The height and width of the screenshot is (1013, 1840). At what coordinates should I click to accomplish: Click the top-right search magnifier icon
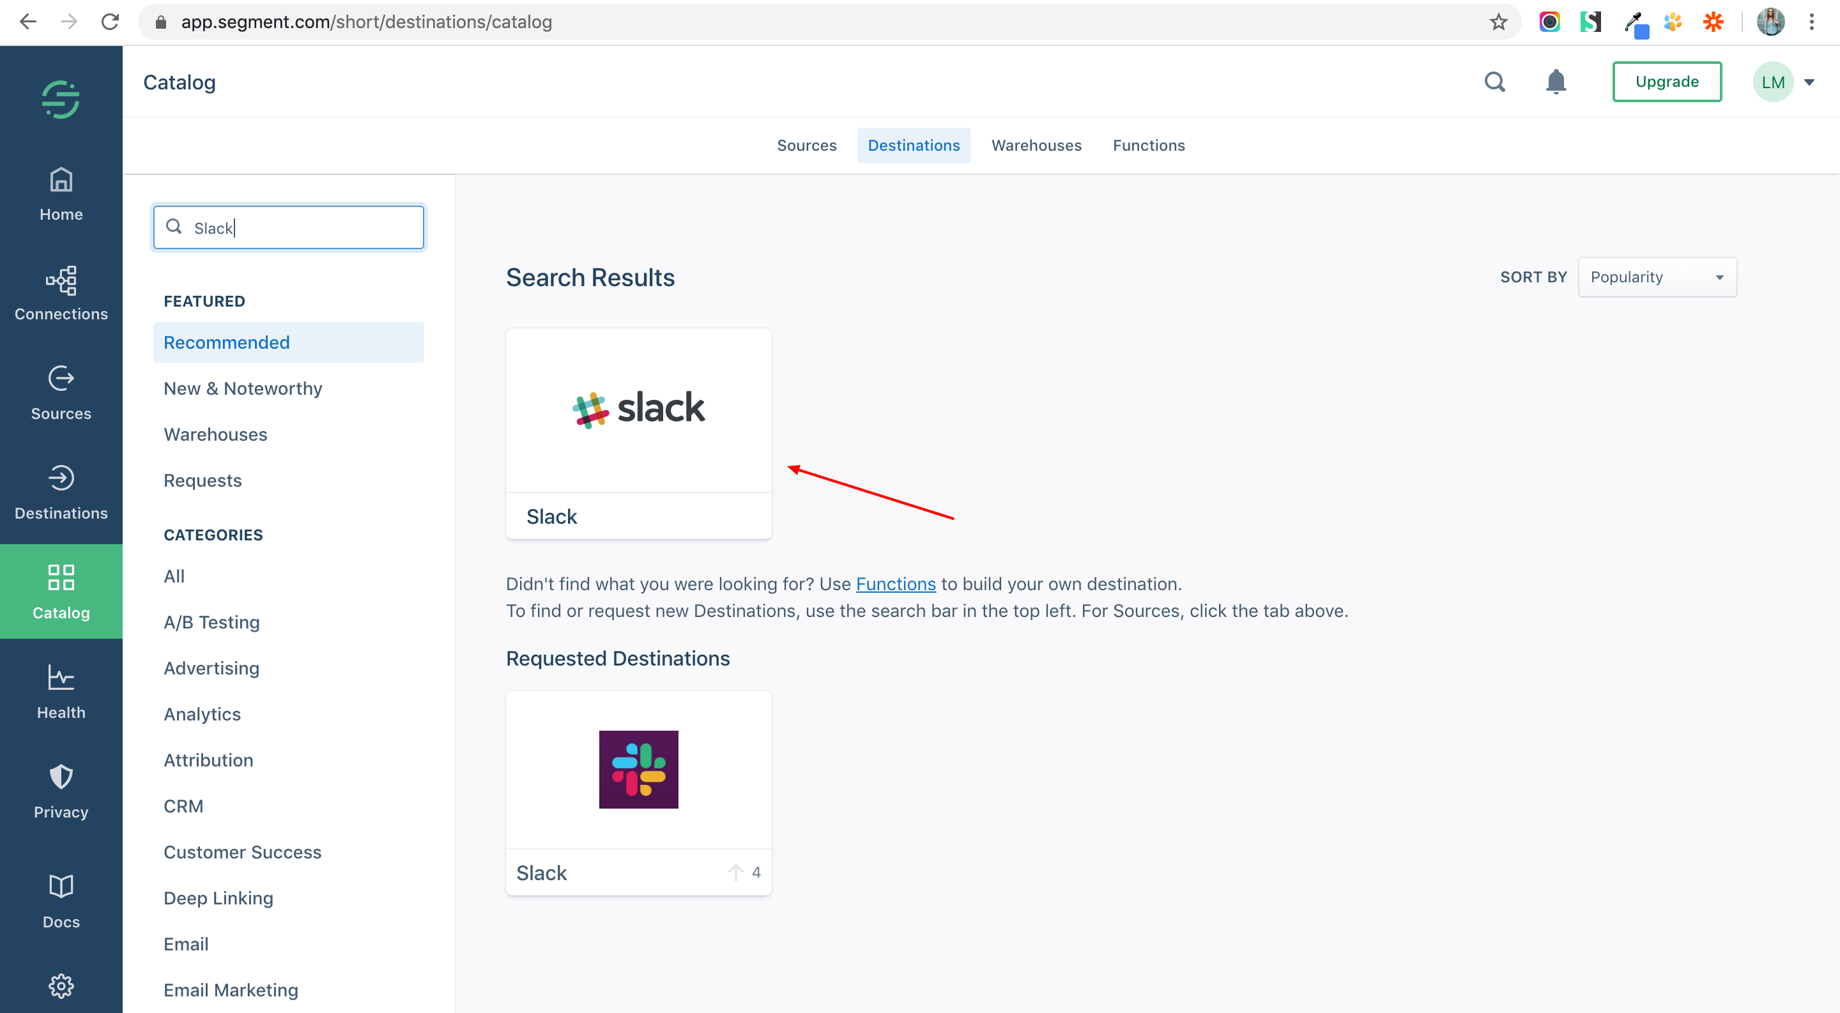pyautogui.click(x=1494, y=82)
